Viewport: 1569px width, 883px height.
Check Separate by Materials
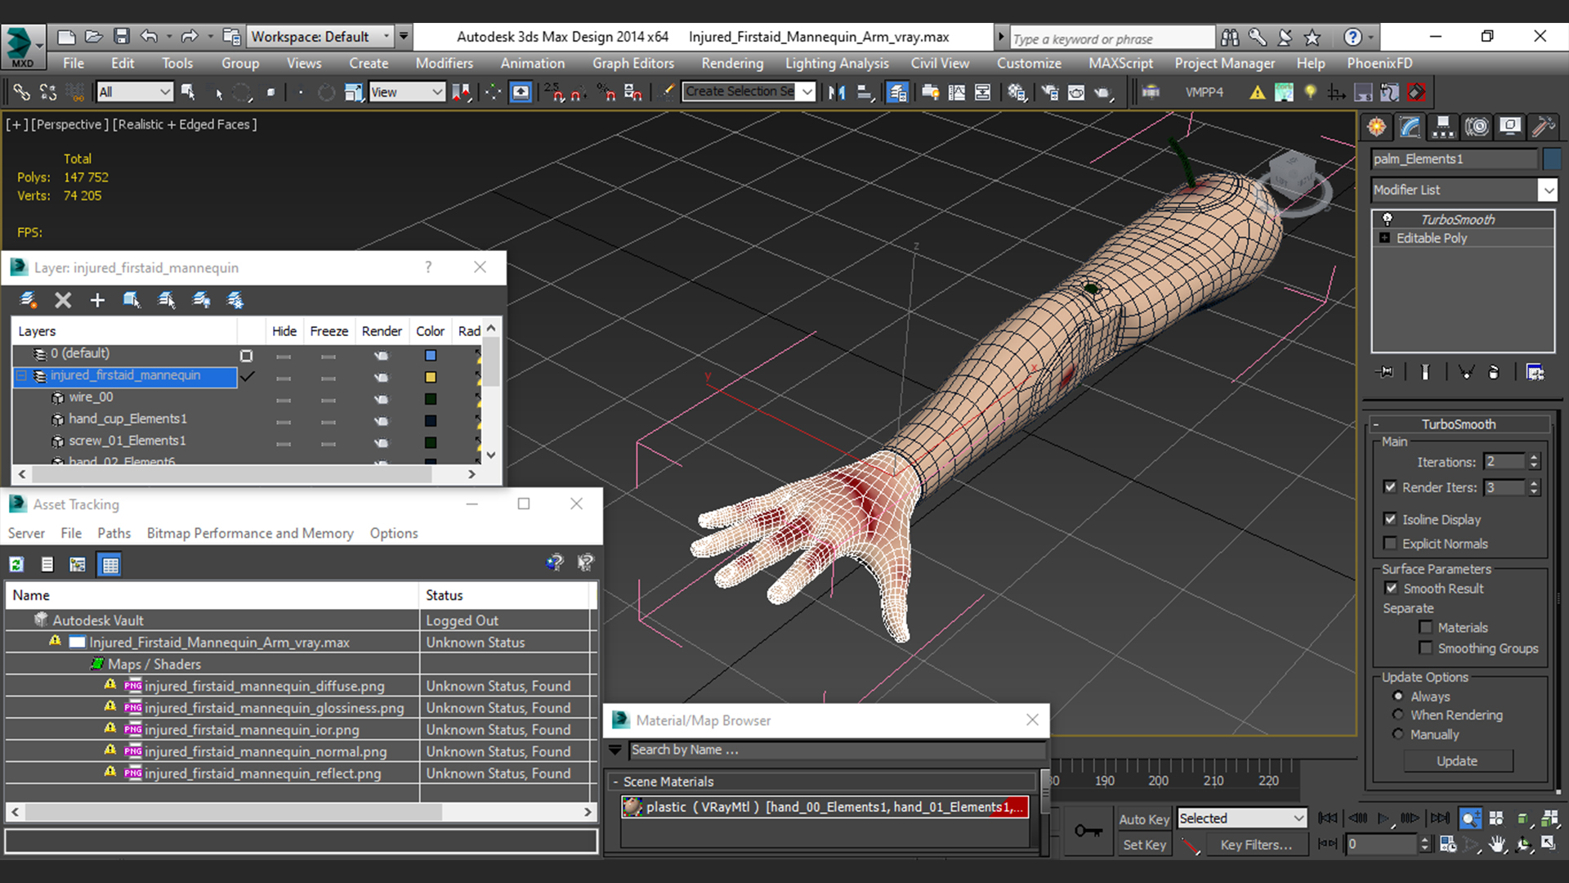point(1426,627)
